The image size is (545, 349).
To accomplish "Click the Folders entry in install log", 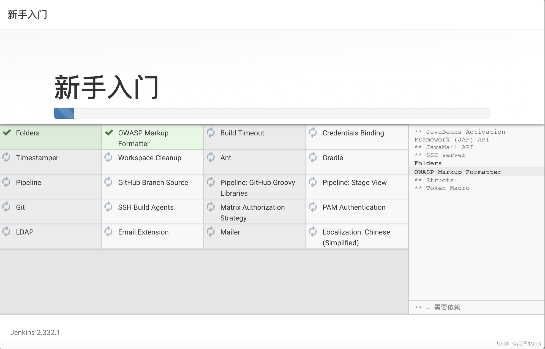I will [428, 163].
